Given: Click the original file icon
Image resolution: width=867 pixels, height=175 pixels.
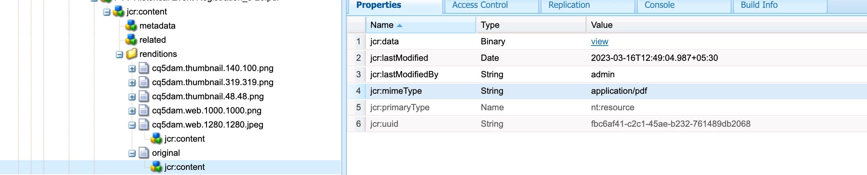Looking at the screenshot, I should pos(144,153).
